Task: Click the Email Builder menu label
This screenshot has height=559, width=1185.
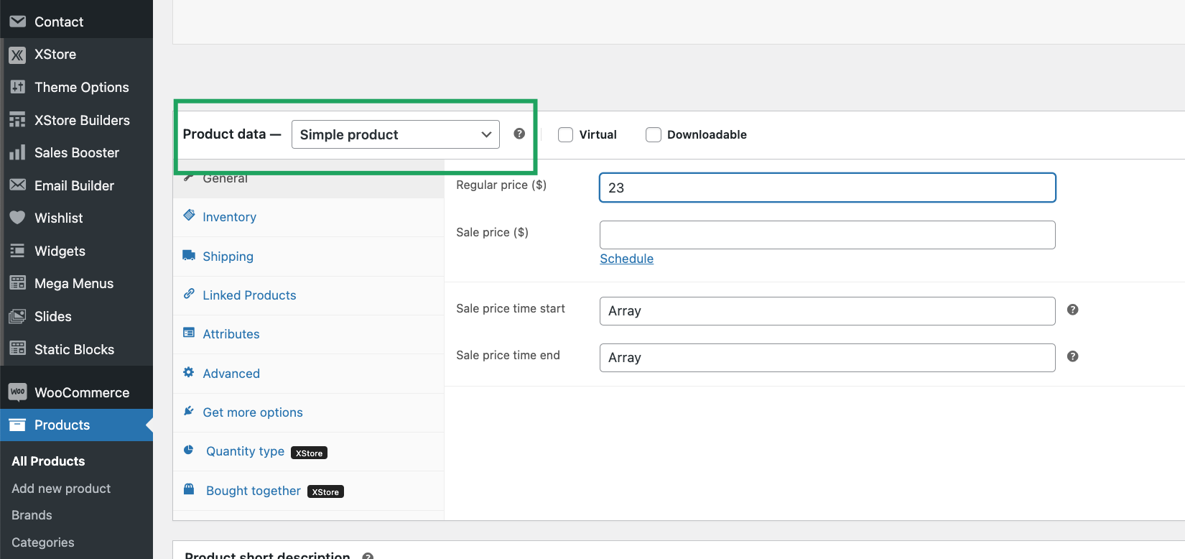Action: pyautogui.click(x=74, y=185)
